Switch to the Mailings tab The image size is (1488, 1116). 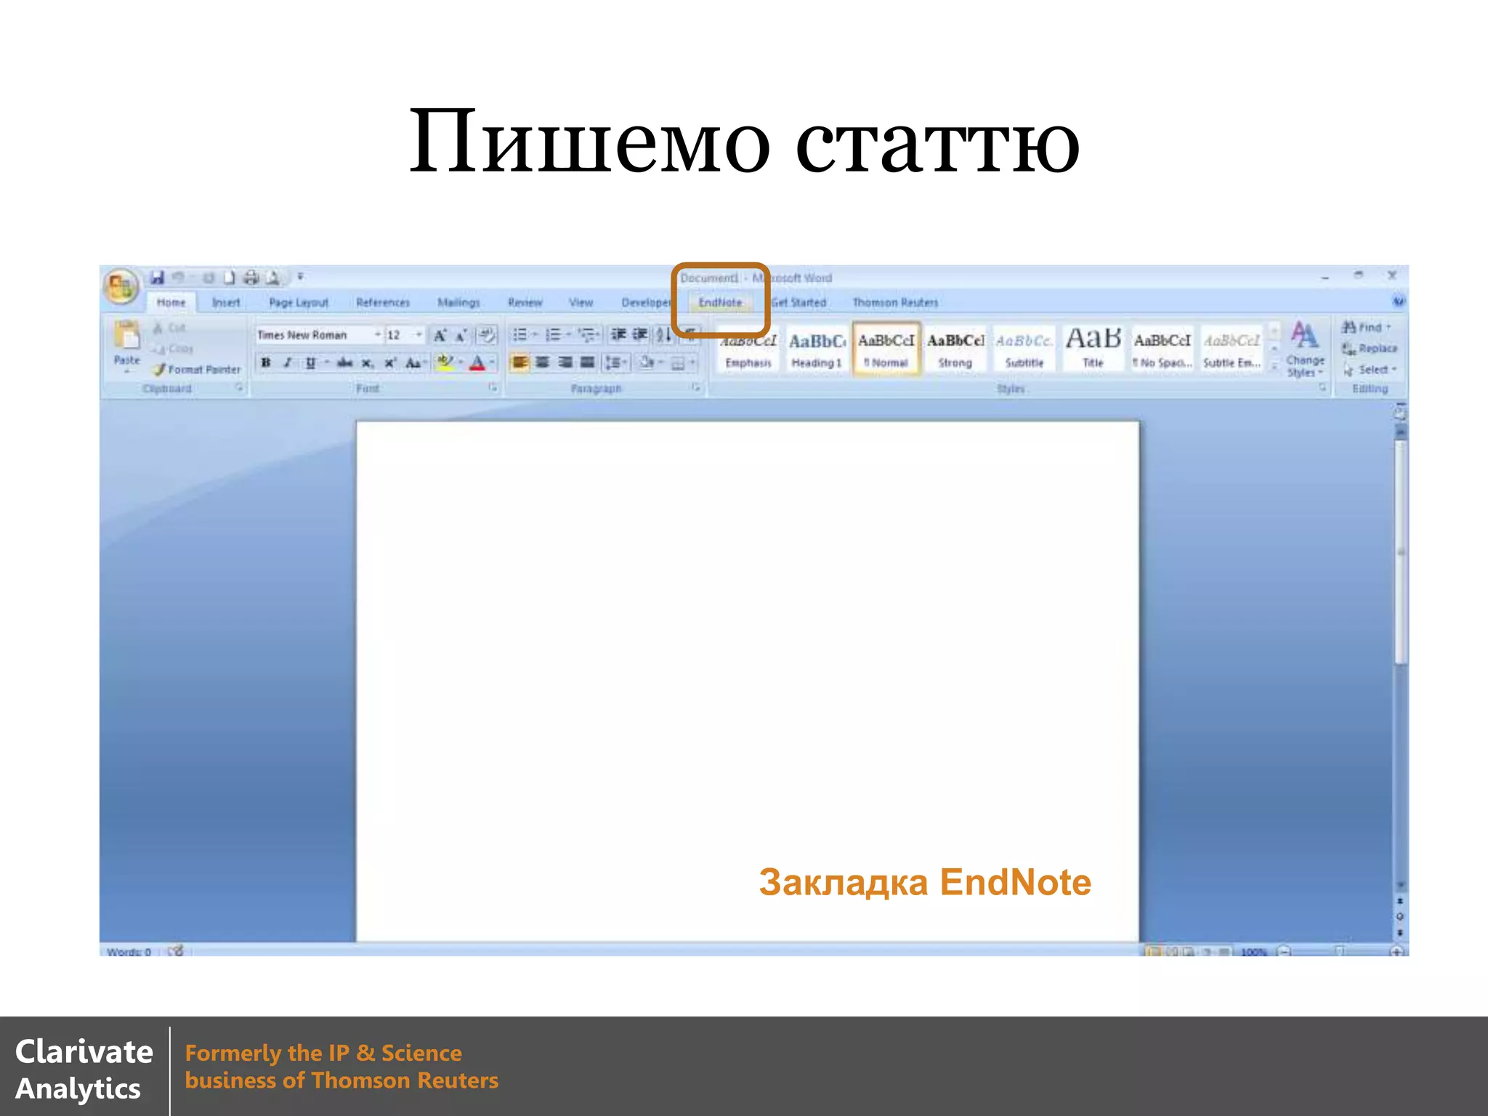(458, 302)
